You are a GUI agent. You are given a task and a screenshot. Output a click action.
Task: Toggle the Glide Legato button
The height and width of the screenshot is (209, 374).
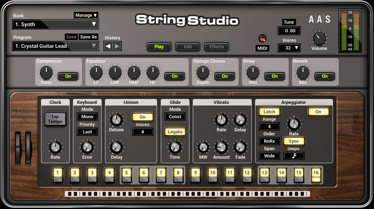coord(175,132)
